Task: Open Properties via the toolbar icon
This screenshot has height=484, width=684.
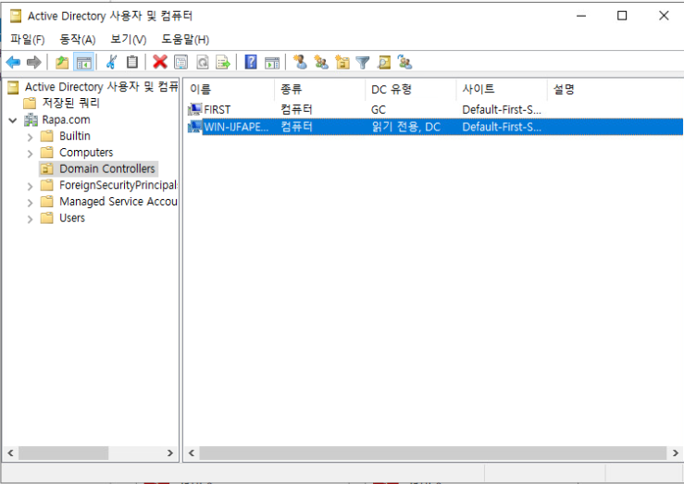Action: click(x=181, y=62)
